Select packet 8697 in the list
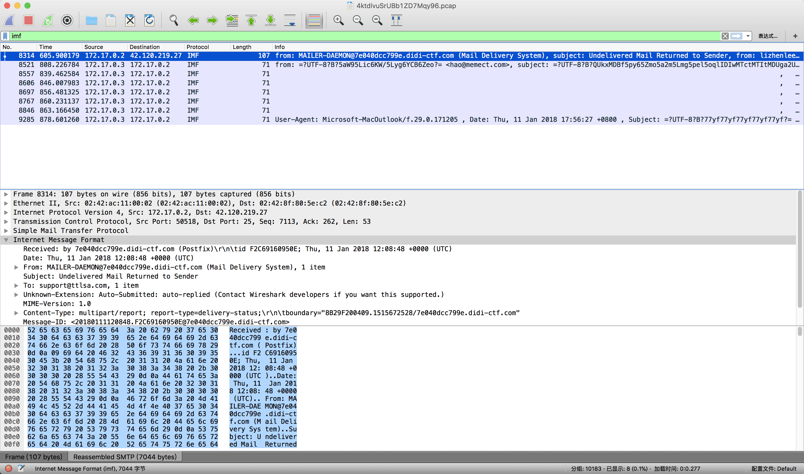Screen dimensions: 804x474 pyautogui.click(x=402, y=92)
